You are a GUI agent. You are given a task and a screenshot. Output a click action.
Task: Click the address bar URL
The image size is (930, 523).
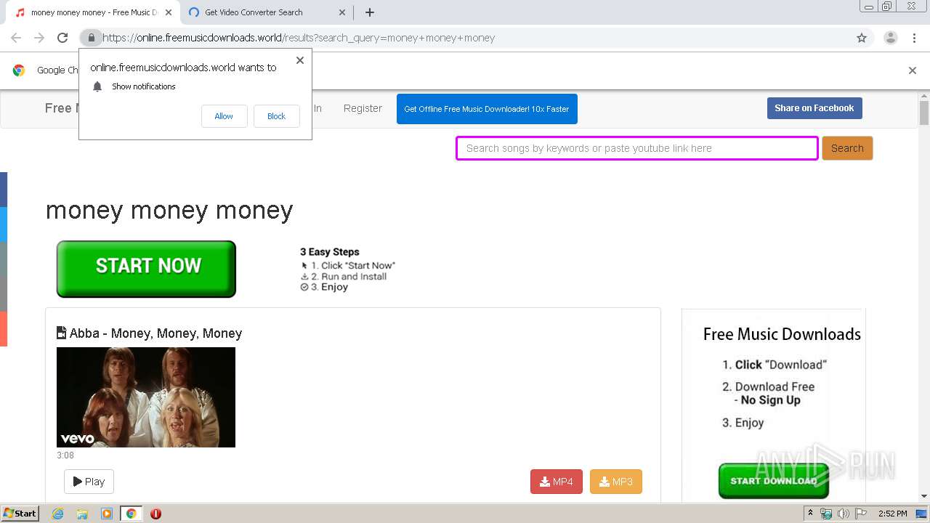pos(298,38)
